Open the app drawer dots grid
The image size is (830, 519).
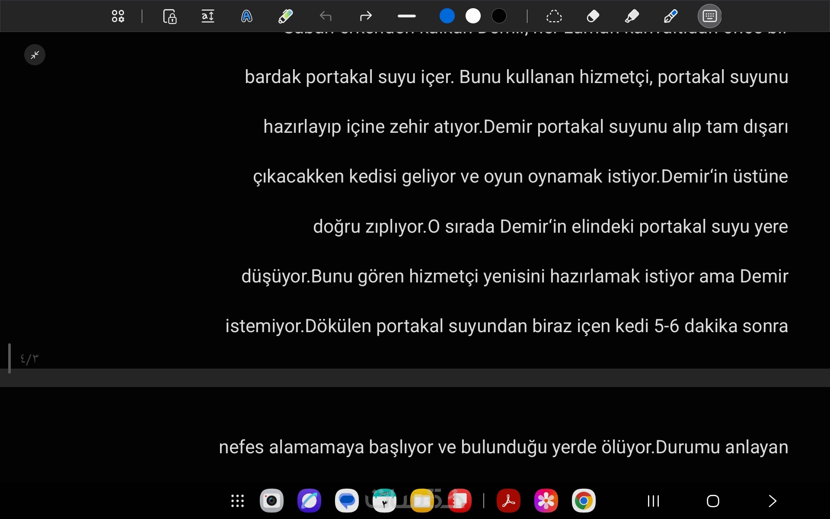coord(237,501)
